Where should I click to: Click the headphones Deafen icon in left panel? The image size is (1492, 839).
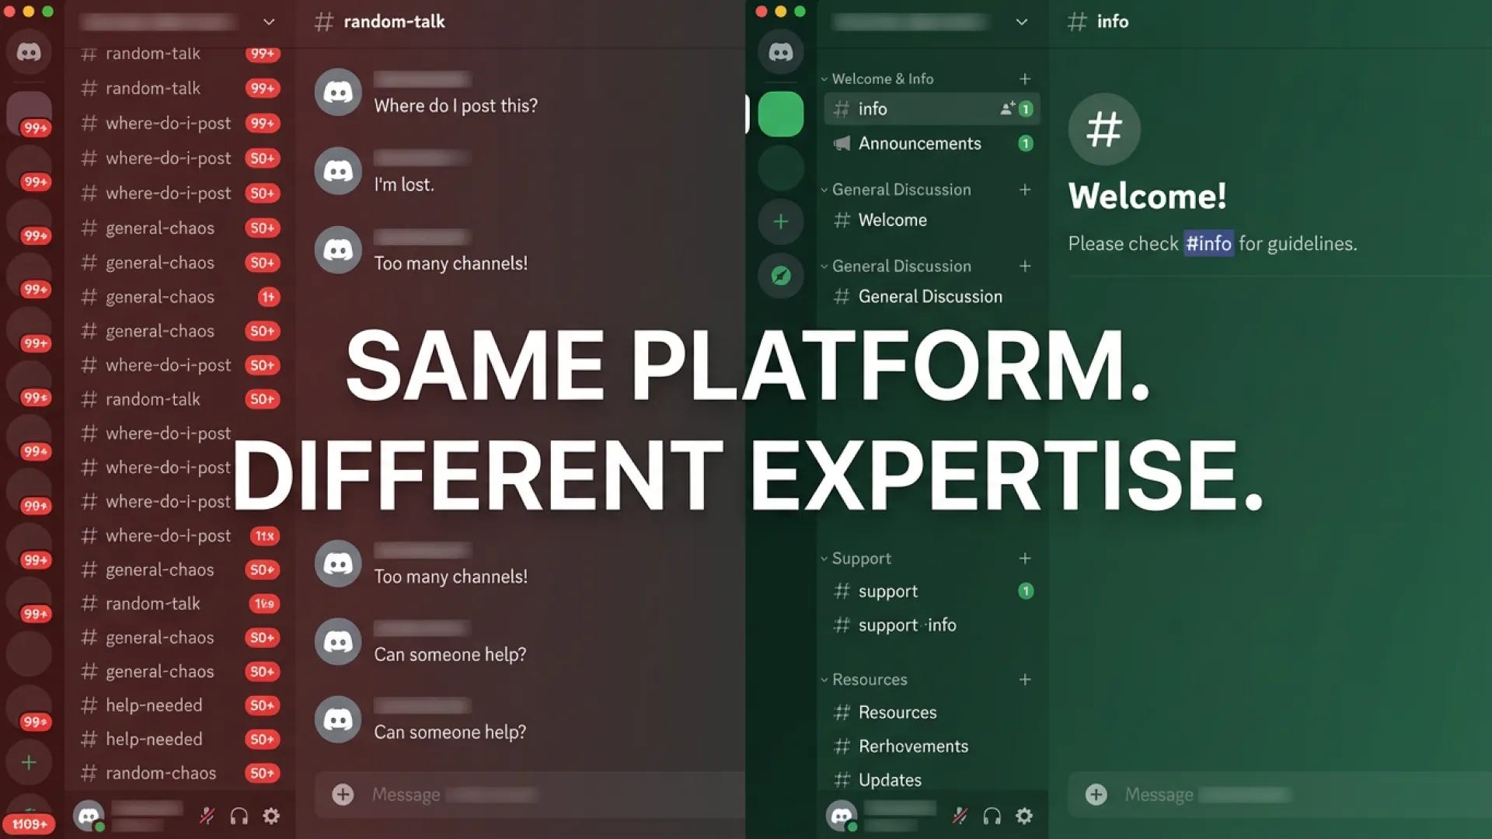click(239, 816)
